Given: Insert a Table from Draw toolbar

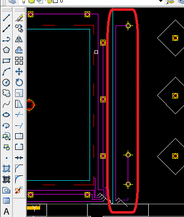Looking at the screenshot, I should click(6, 201).
